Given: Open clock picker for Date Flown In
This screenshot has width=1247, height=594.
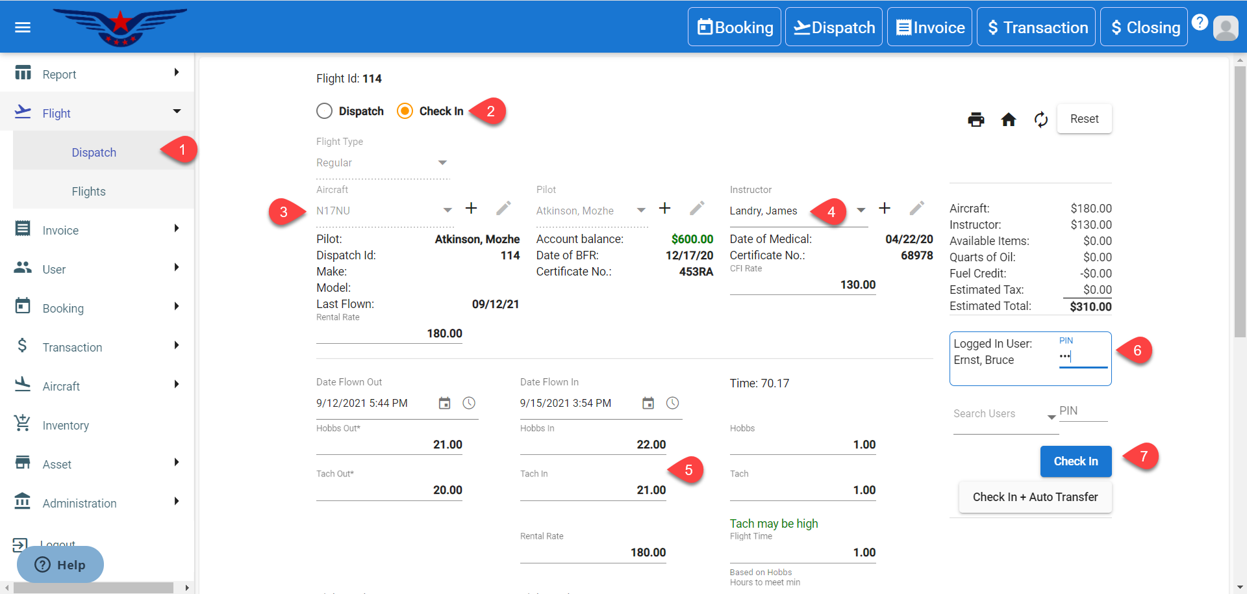Looking at the screenshot, I should pyautogui.click(x=672, y=404).
